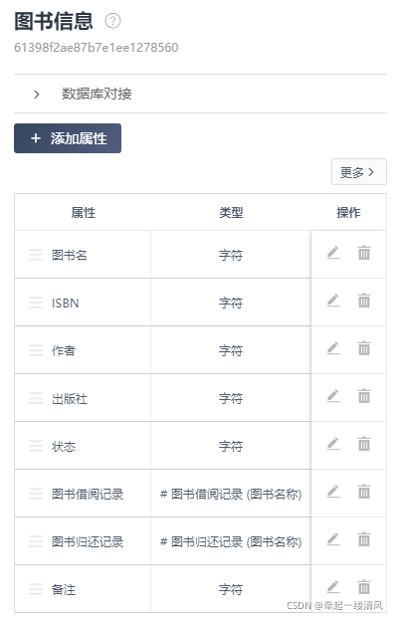
Task: Select the 图书借阅记录 (图书名称) type cell
Action: (x=231, y=494)
